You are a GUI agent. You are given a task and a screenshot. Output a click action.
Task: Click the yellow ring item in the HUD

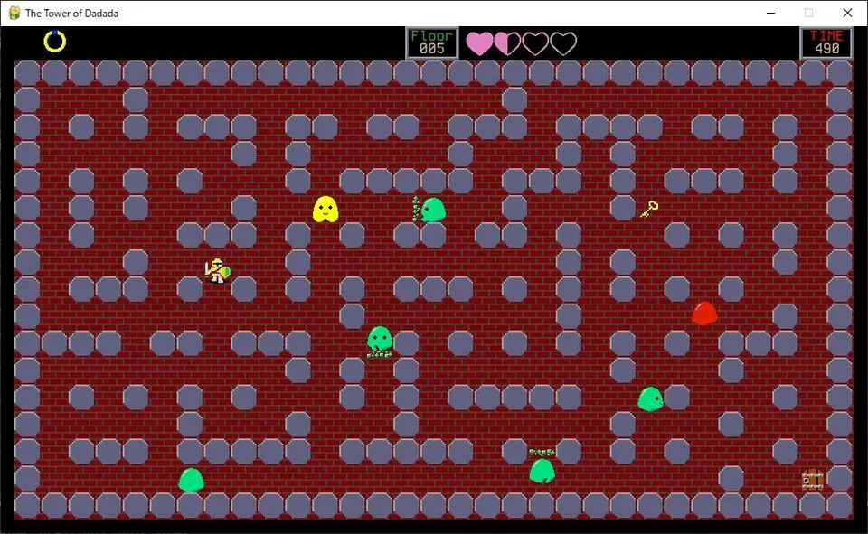(x=55, y=41)
